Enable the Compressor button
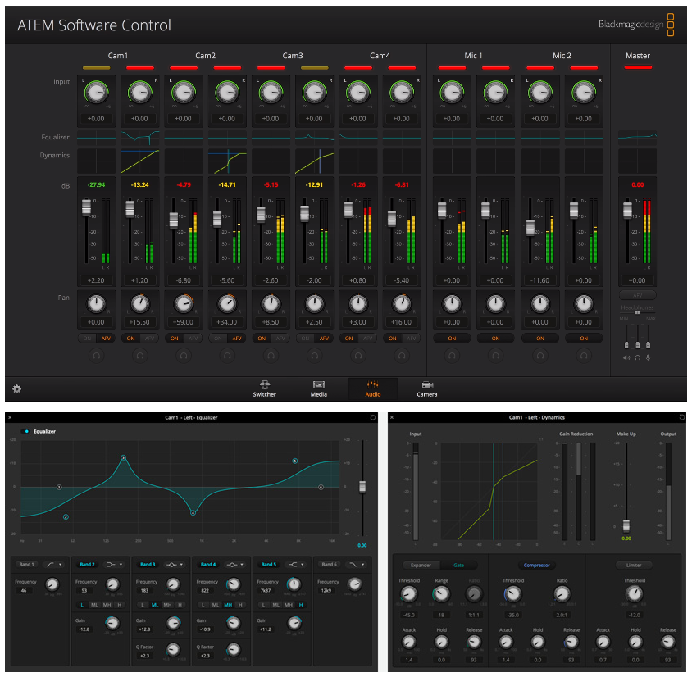The width and height of the screenshot is (692, 677). 537,565
